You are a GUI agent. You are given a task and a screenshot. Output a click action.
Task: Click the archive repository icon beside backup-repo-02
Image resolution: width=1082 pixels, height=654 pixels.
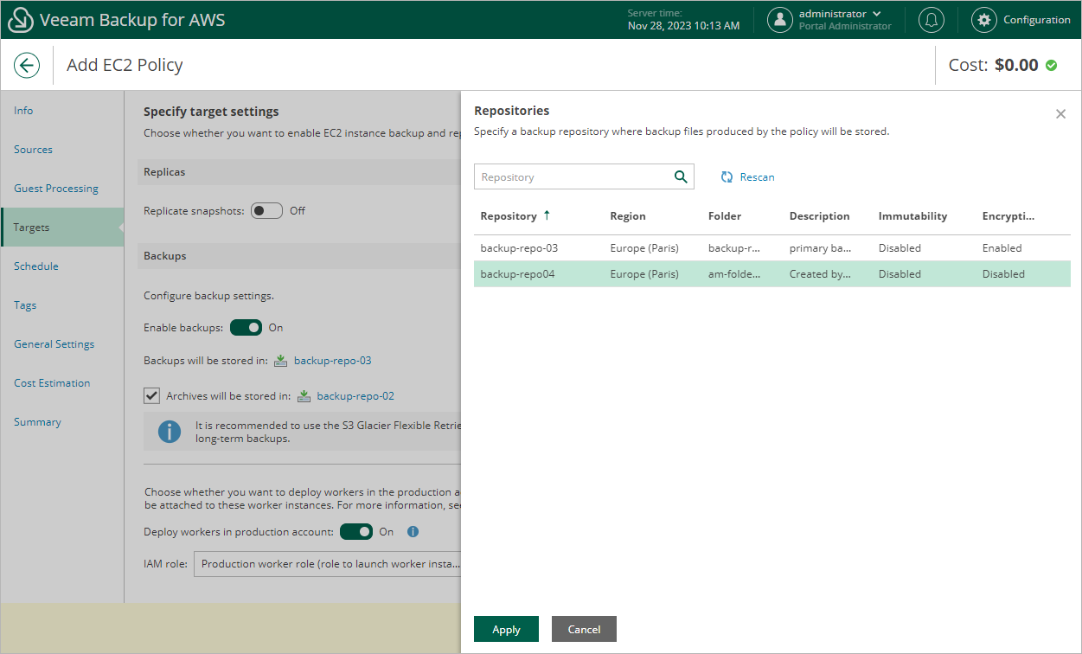[304, 396]
